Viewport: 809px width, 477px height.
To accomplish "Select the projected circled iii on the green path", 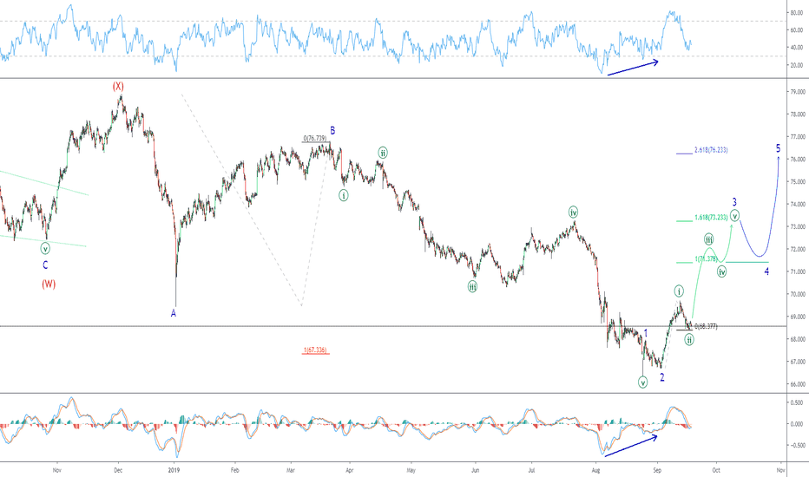I will (709, 239).
